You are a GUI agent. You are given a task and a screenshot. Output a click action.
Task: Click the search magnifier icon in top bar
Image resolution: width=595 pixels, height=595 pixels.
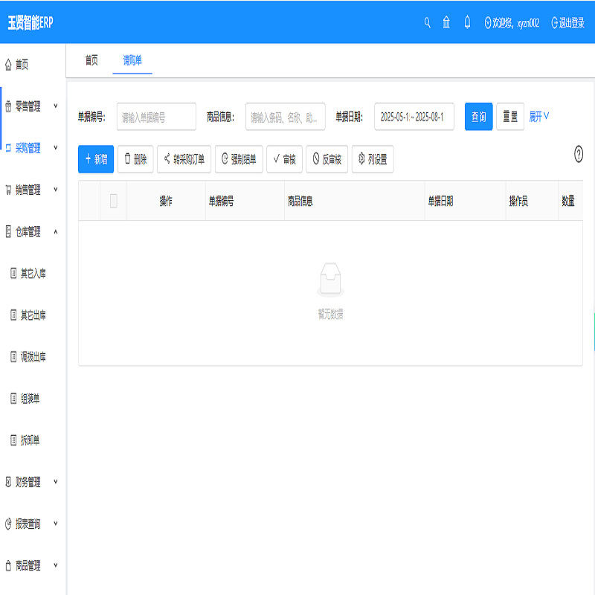click(427, 22)
